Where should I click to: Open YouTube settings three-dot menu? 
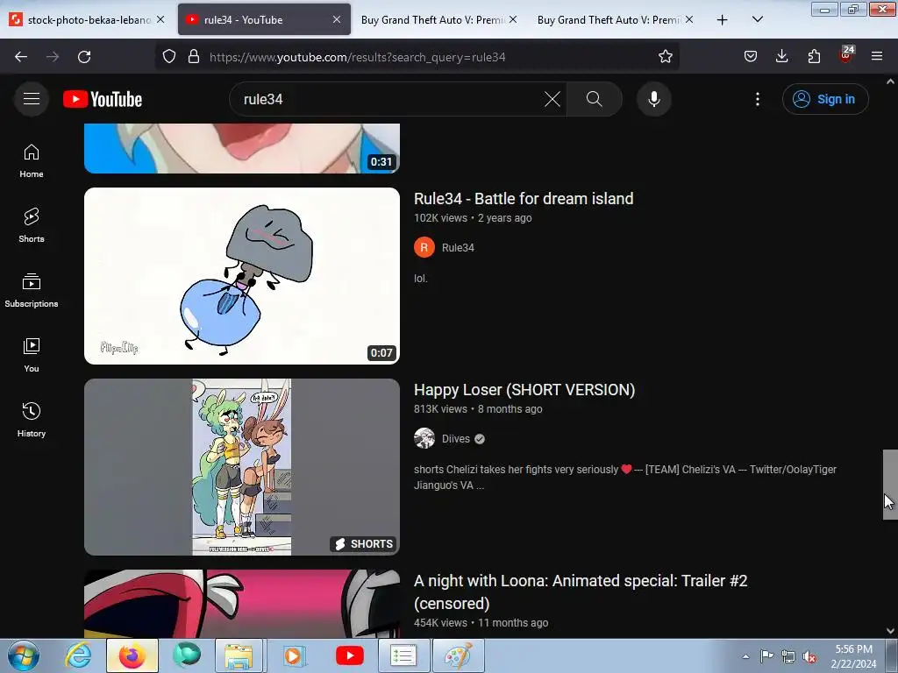757,99
